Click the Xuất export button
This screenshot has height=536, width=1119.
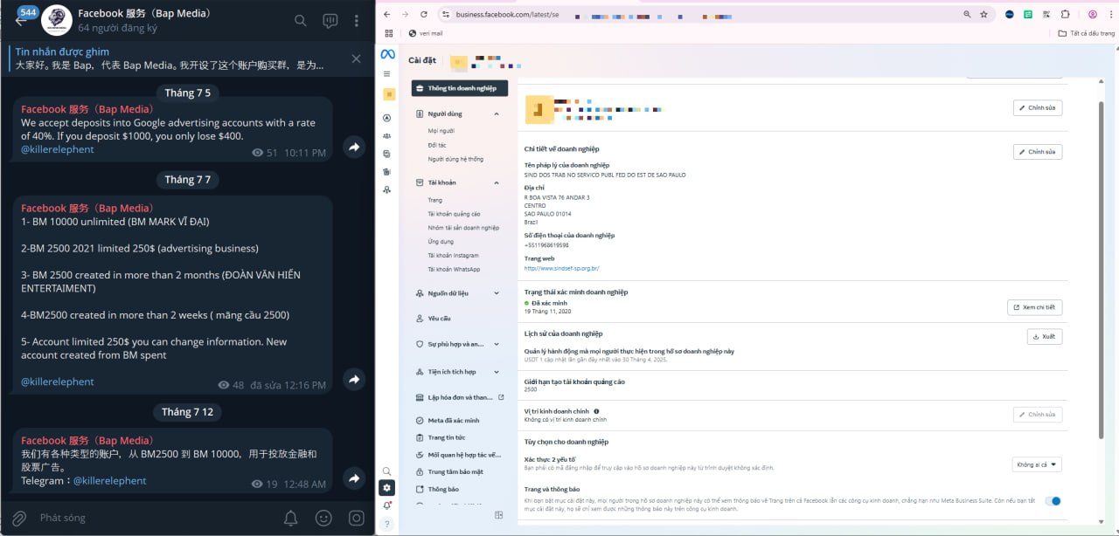pos(1045,336)
